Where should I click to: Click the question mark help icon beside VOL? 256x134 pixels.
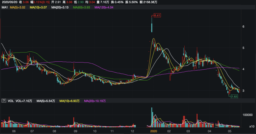pos(4,101)
